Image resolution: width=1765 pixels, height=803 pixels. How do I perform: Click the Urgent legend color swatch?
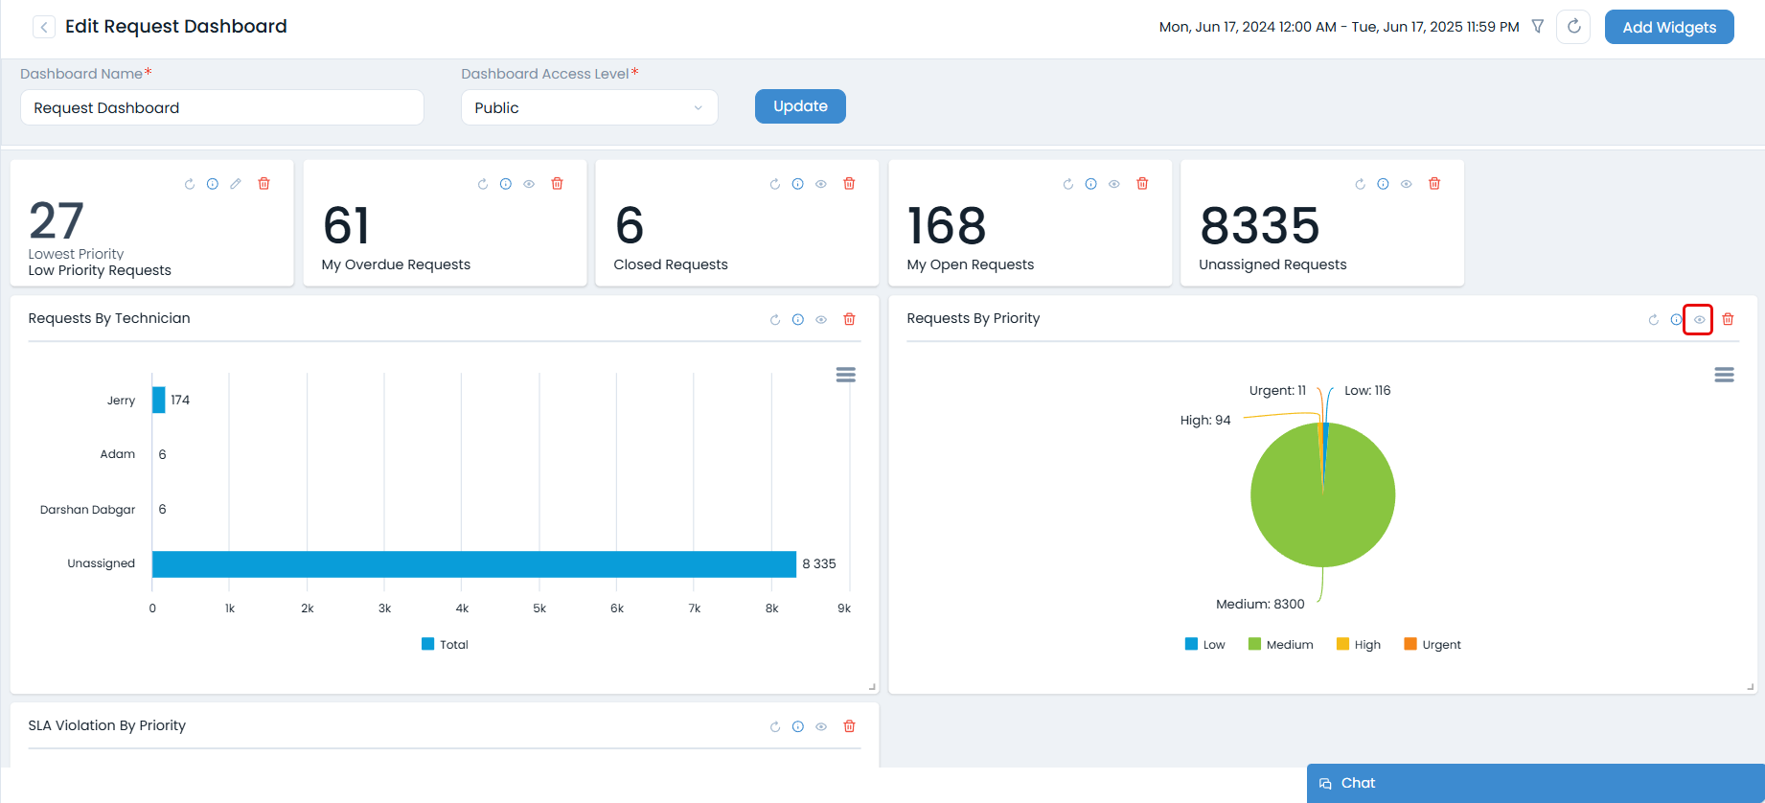(1410, 644)
